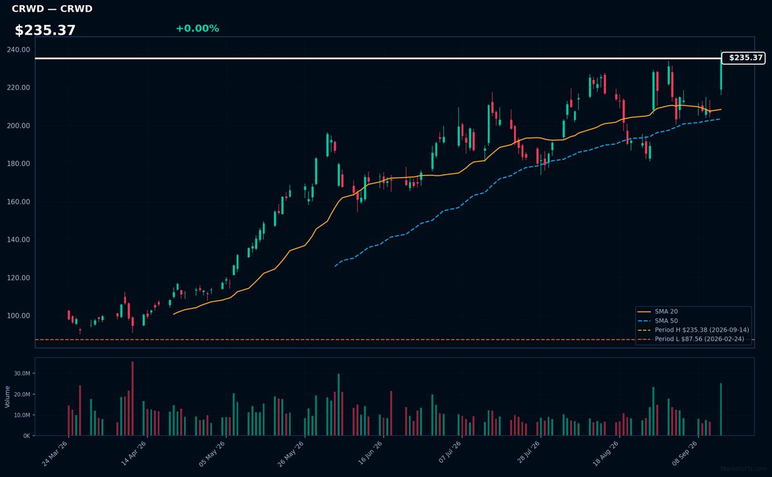Click the SMA 50 legend entry
This screenshot has height=477, width=772.
pyautogui.click(x=666, y=321)
